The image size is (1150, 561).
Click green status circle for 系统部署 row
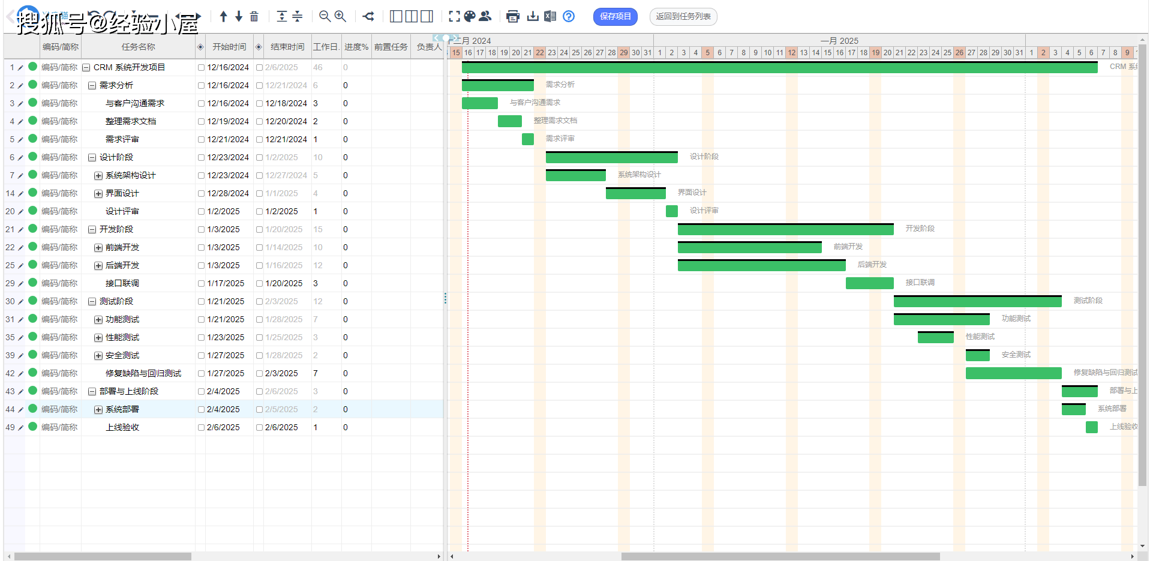pos(32,409)
